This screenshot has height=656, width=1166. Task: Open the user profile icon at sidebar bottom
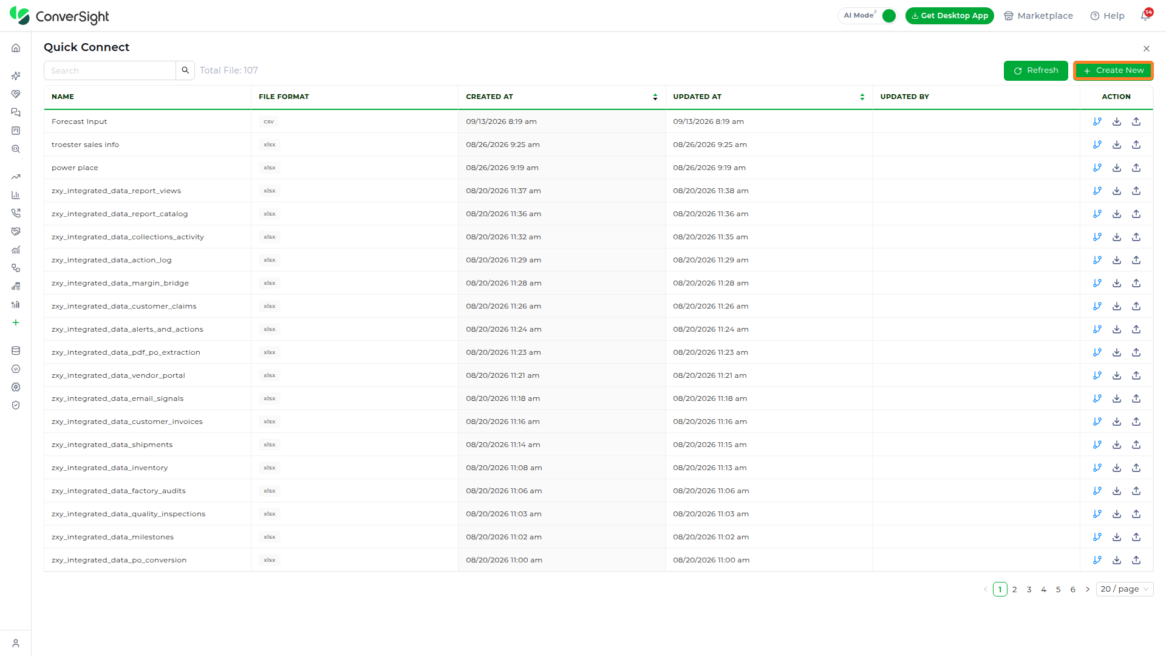coord(16,643)
